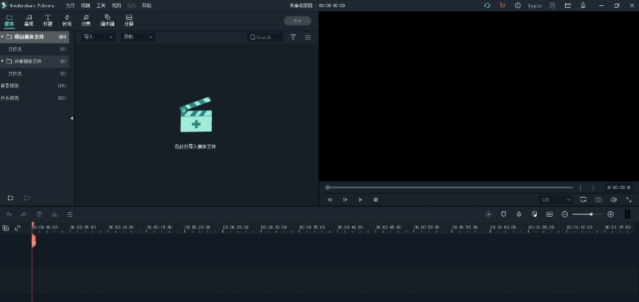Image resolution: width=639 pixels, height=302 pixels.
Task: Click the timeline zoom slider handle
Action: coord(591,214)
